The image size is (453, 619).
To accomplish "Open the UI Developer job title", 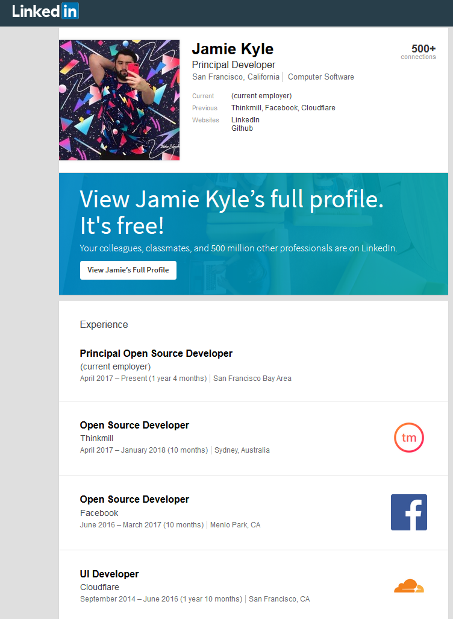I will point(109,574).
